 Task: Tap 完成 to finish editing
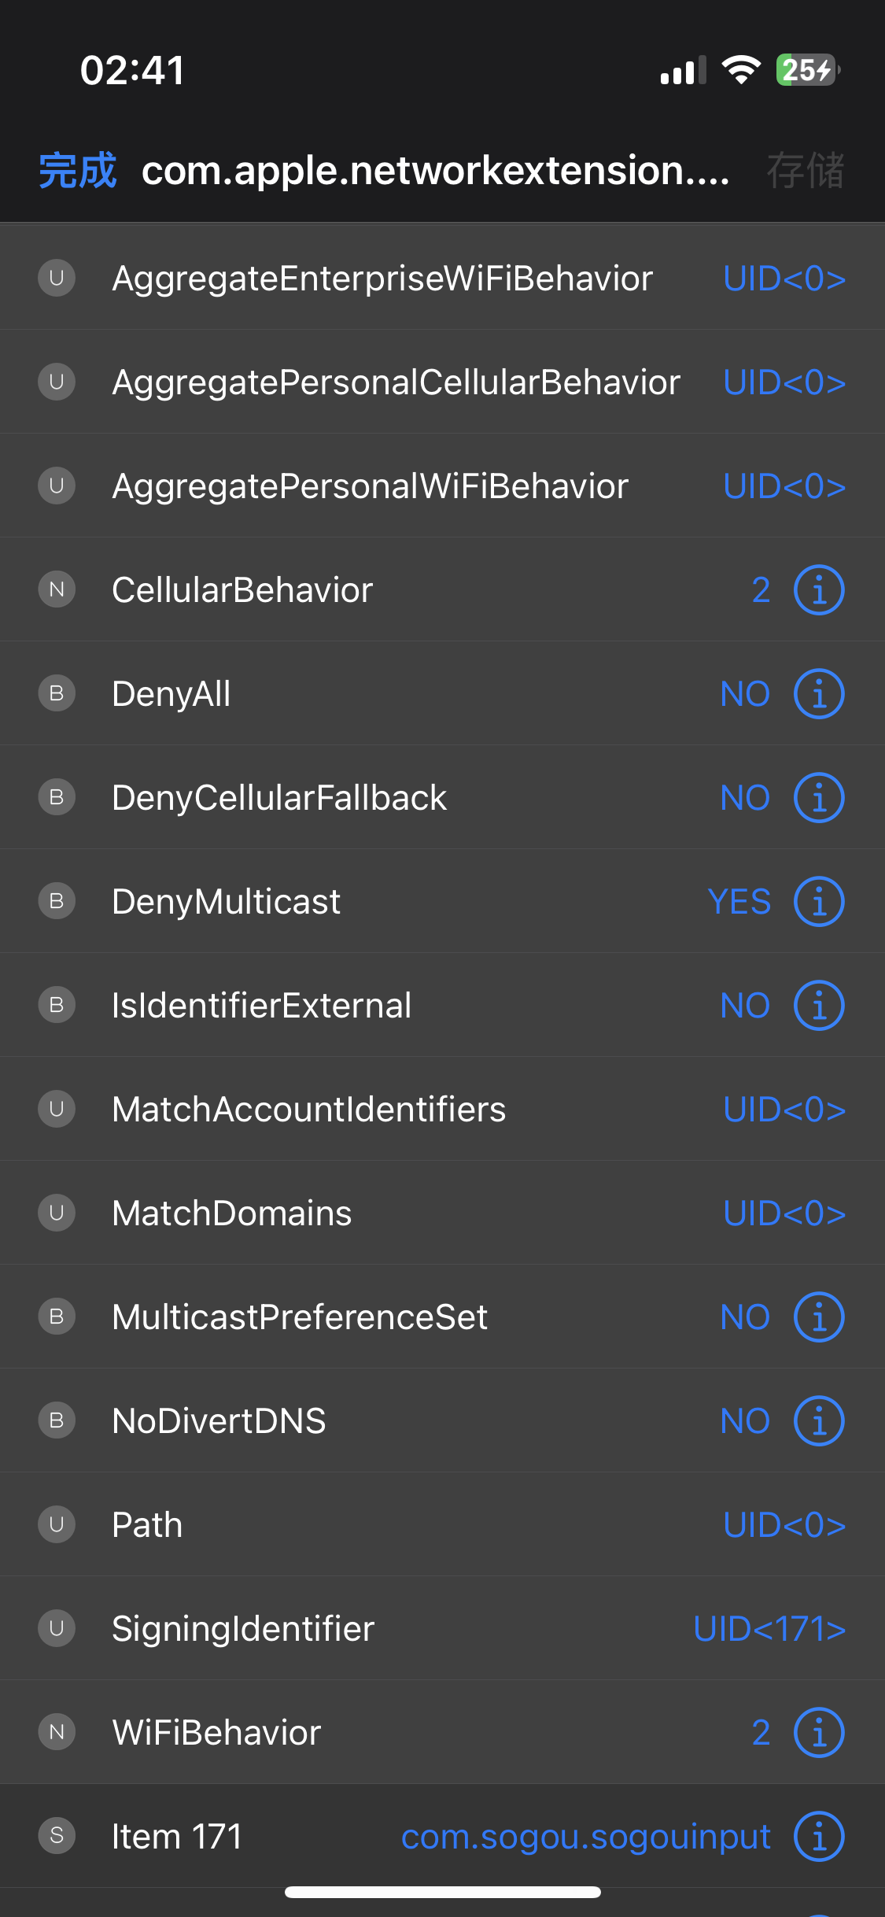pyautogui.click(x=77, y=171)
